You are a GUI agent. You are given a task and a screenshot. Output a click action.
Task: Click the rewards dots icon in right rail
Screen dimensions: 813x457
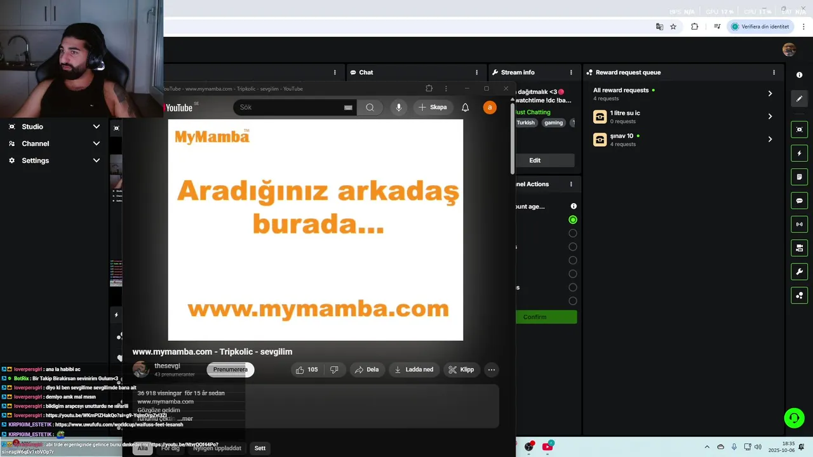799,295
